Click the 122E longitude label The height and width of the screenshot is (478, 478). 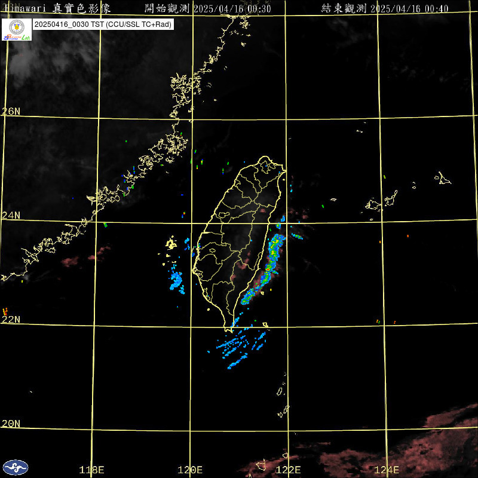[x=289, y=470]
